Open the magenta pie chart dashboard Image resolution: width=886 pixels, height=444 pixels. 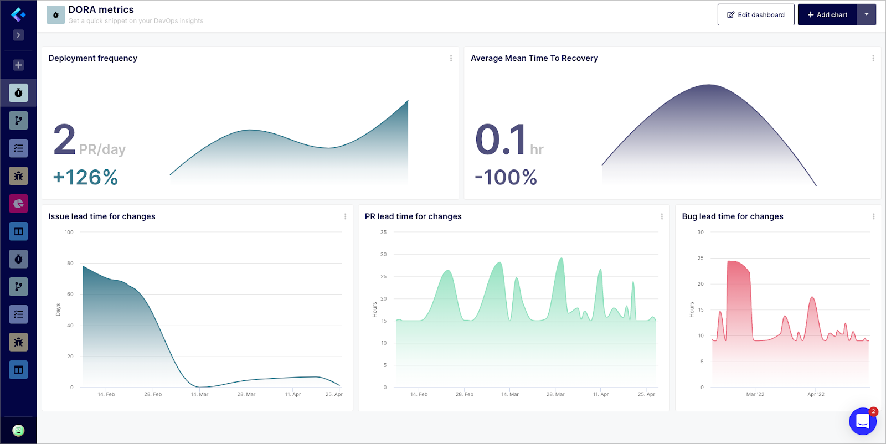pyautogui.click(x=18, y=203)
